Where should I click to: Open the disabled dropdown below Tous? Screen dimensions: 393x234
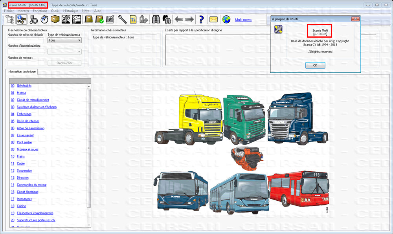pos(64,51)
